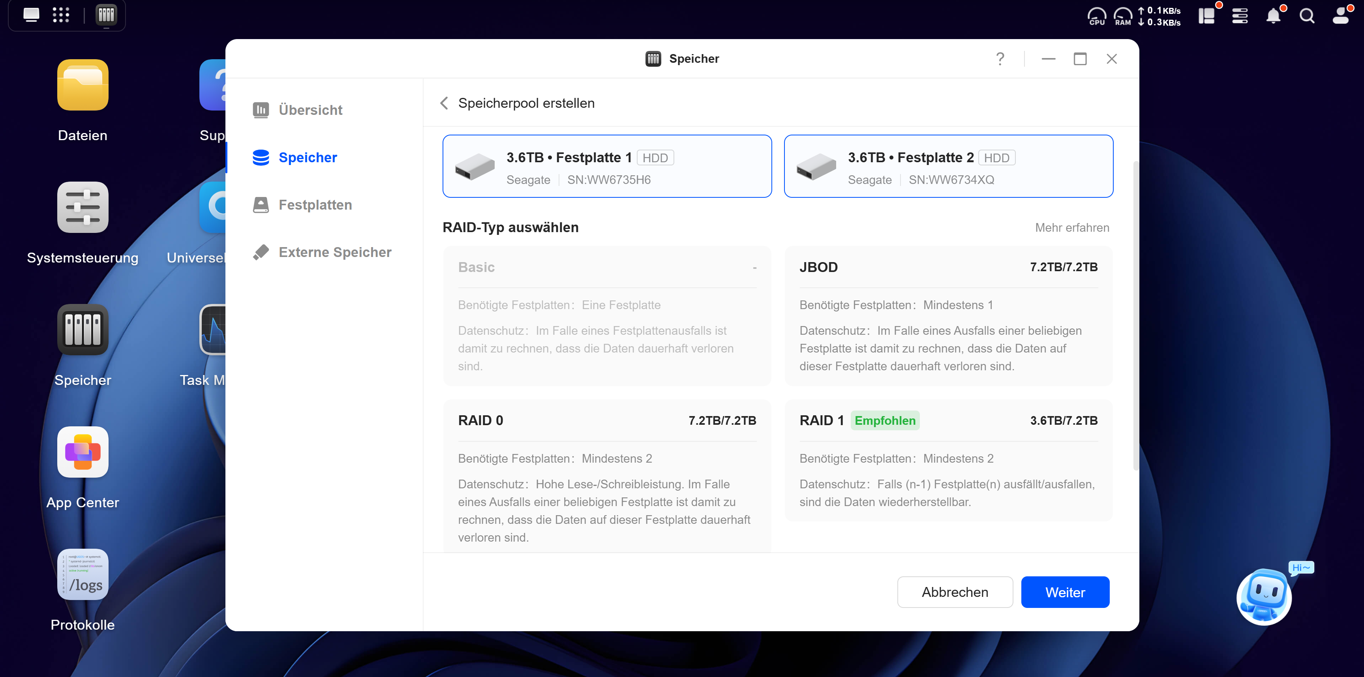
Task: Click the notification bell icon
Action: click(x=1274, y=16)
